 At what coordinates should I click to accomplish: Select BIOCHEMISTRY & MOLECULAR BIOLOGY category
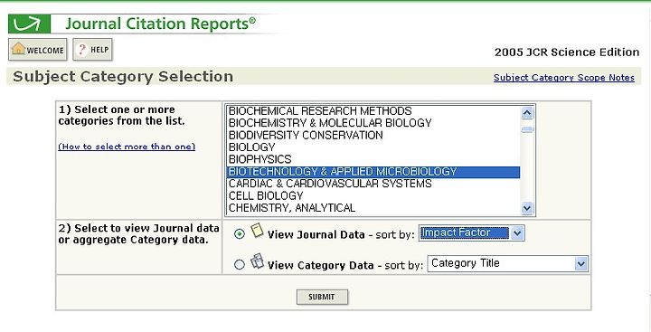[373, 123]
